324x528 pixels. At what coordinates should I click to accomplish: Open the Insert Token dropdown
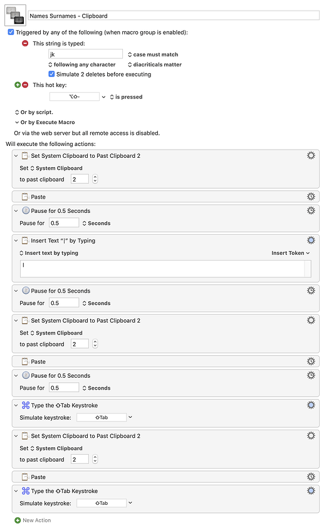tap(290, 253)
